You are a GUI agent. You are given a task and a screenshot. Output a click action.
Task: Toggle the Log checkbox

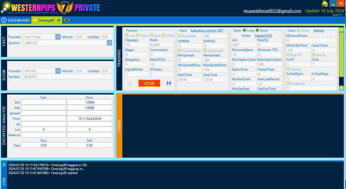(127, 35)
